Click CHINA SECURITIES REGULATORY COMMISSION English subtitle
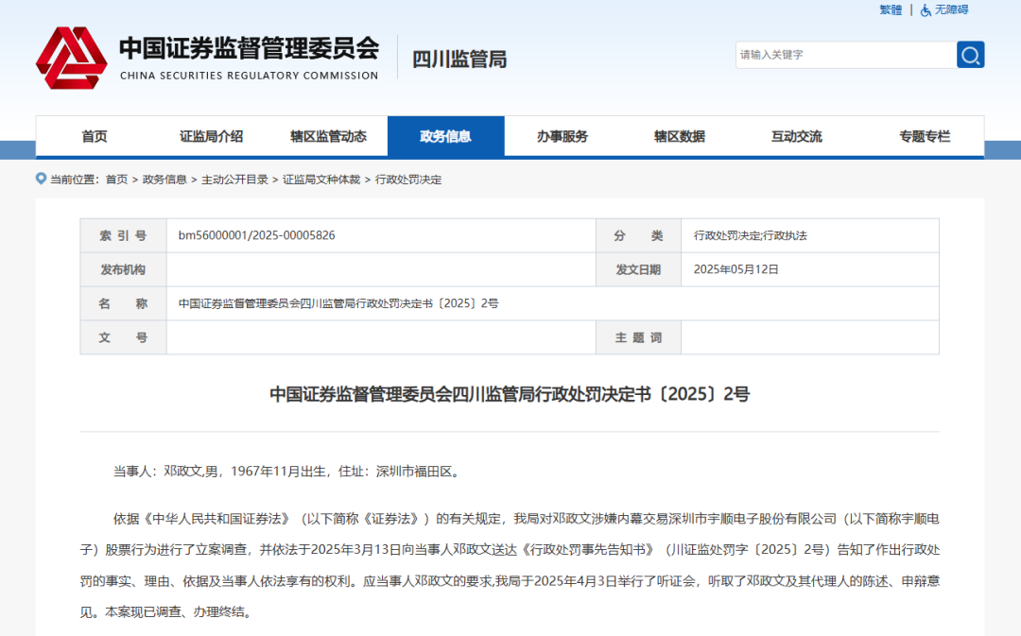This screenshot has height=636, width=1021. tap(249, 76)
